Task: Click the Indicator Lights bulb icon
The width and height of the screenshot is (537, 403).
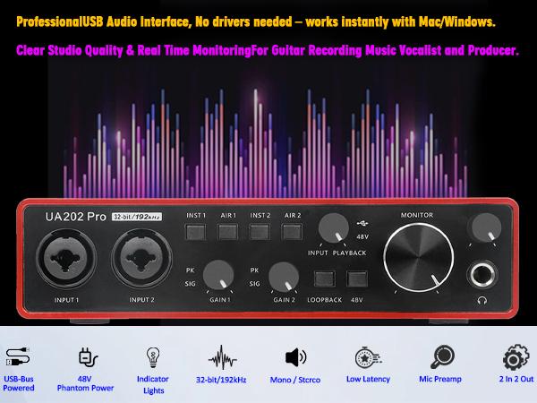Action: click(153, 357)
